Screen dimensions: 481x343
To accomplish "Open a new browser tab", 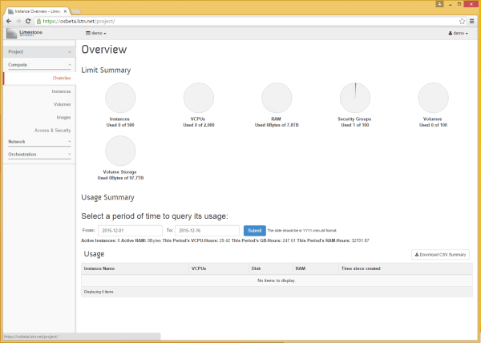I will 76,11.
